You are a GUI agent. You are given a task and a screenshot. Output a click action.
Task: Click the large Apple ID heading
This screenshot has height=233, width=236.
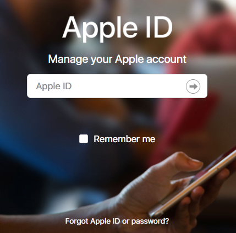(118, 27)
